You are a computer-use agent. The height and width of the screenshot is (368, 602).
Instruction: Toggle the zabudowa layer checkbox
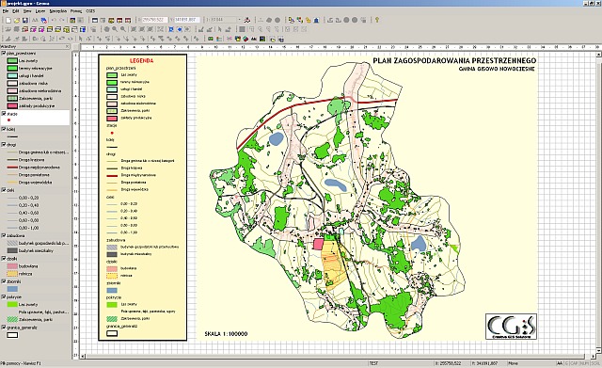pyautogui.click(x=4, y=235)
